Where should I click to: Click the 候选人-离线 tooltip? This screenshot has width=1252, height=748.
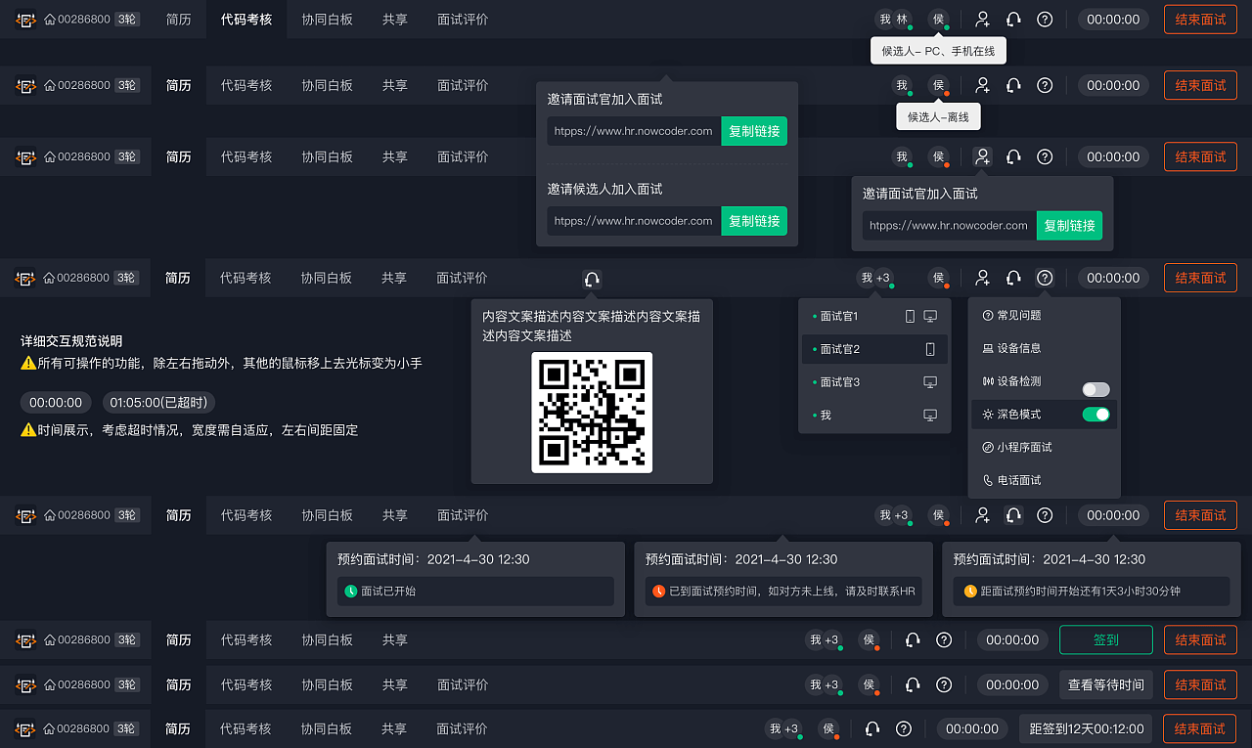[x=938, y=117]
